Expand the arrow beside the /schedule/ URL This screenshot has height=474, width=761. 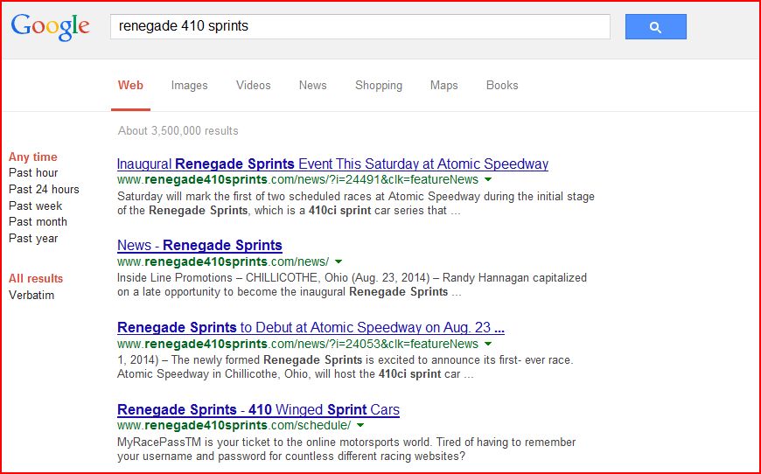coord(360,426)
